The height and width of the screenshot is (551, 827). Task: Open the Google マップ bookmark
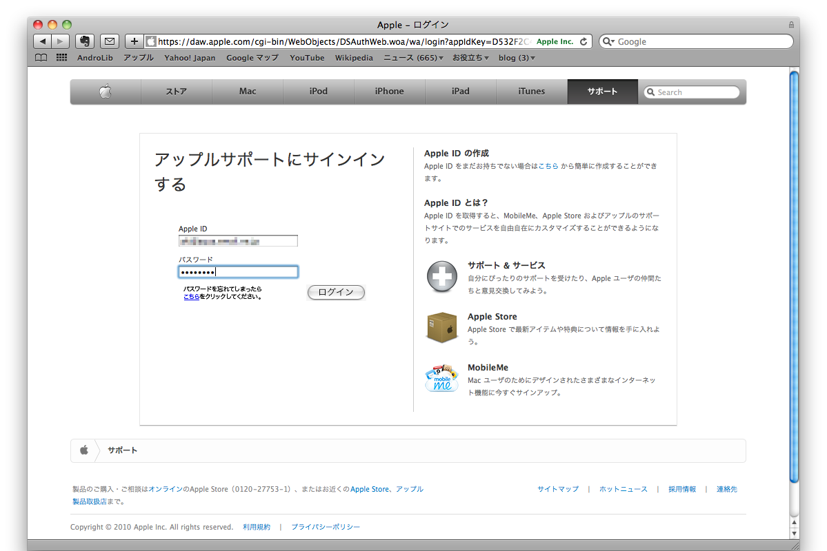point(252,57)
